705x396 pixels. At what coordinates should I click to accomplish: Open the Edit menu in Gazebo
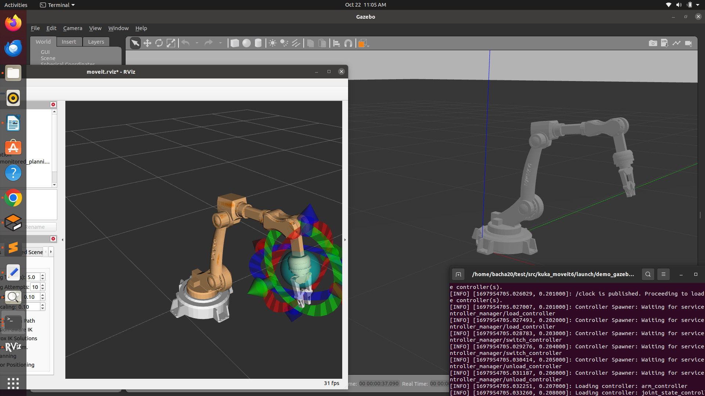[x=51, y=28]
